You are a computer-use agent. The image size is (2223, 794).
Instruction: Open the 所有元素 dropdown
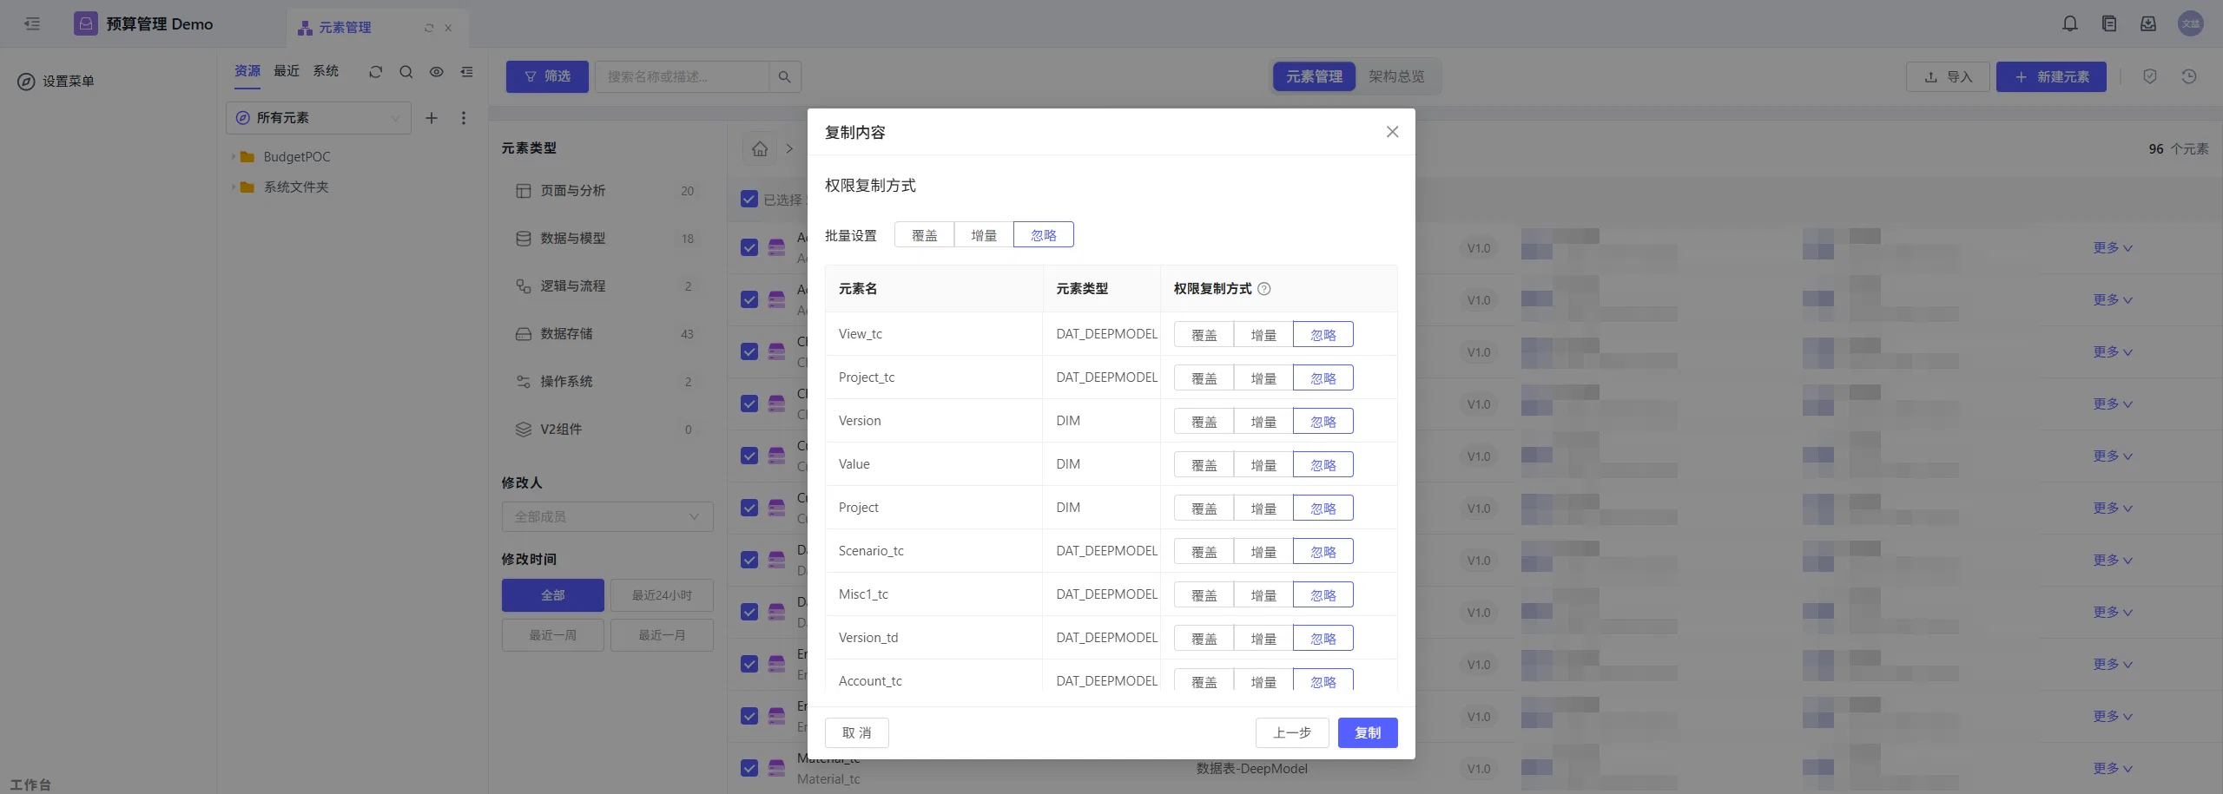[x=319, y=118]
